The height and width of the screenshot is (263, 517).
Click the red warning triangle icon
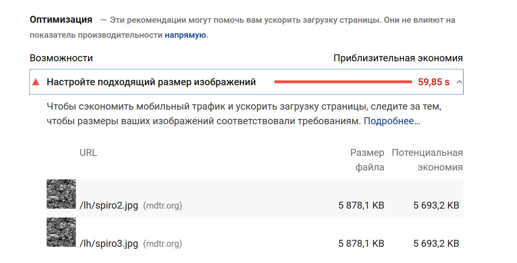[x=36, y=82]
